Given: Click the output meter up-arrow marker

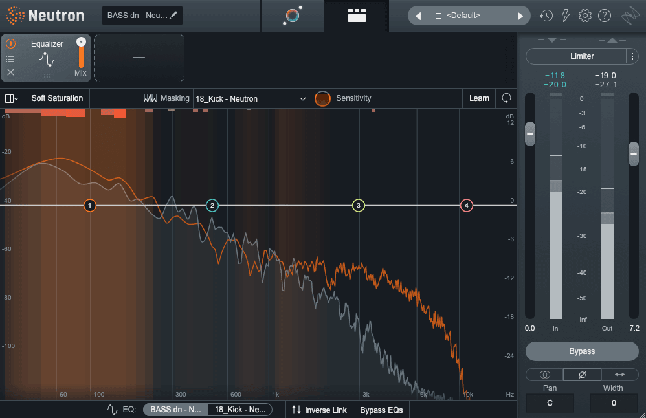Looking at the screenshot, I should 612,40.
